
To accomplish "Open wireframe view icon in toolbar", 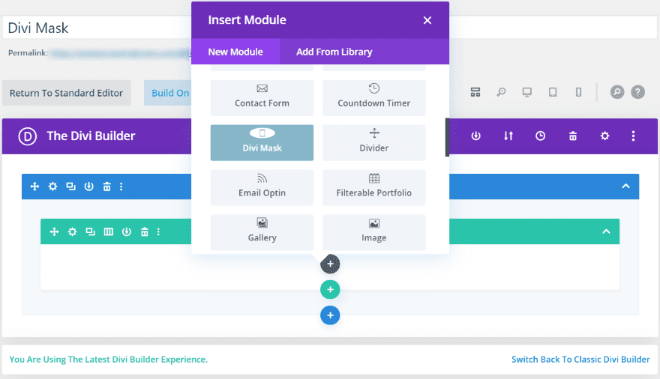I will (x=475, y=92).
